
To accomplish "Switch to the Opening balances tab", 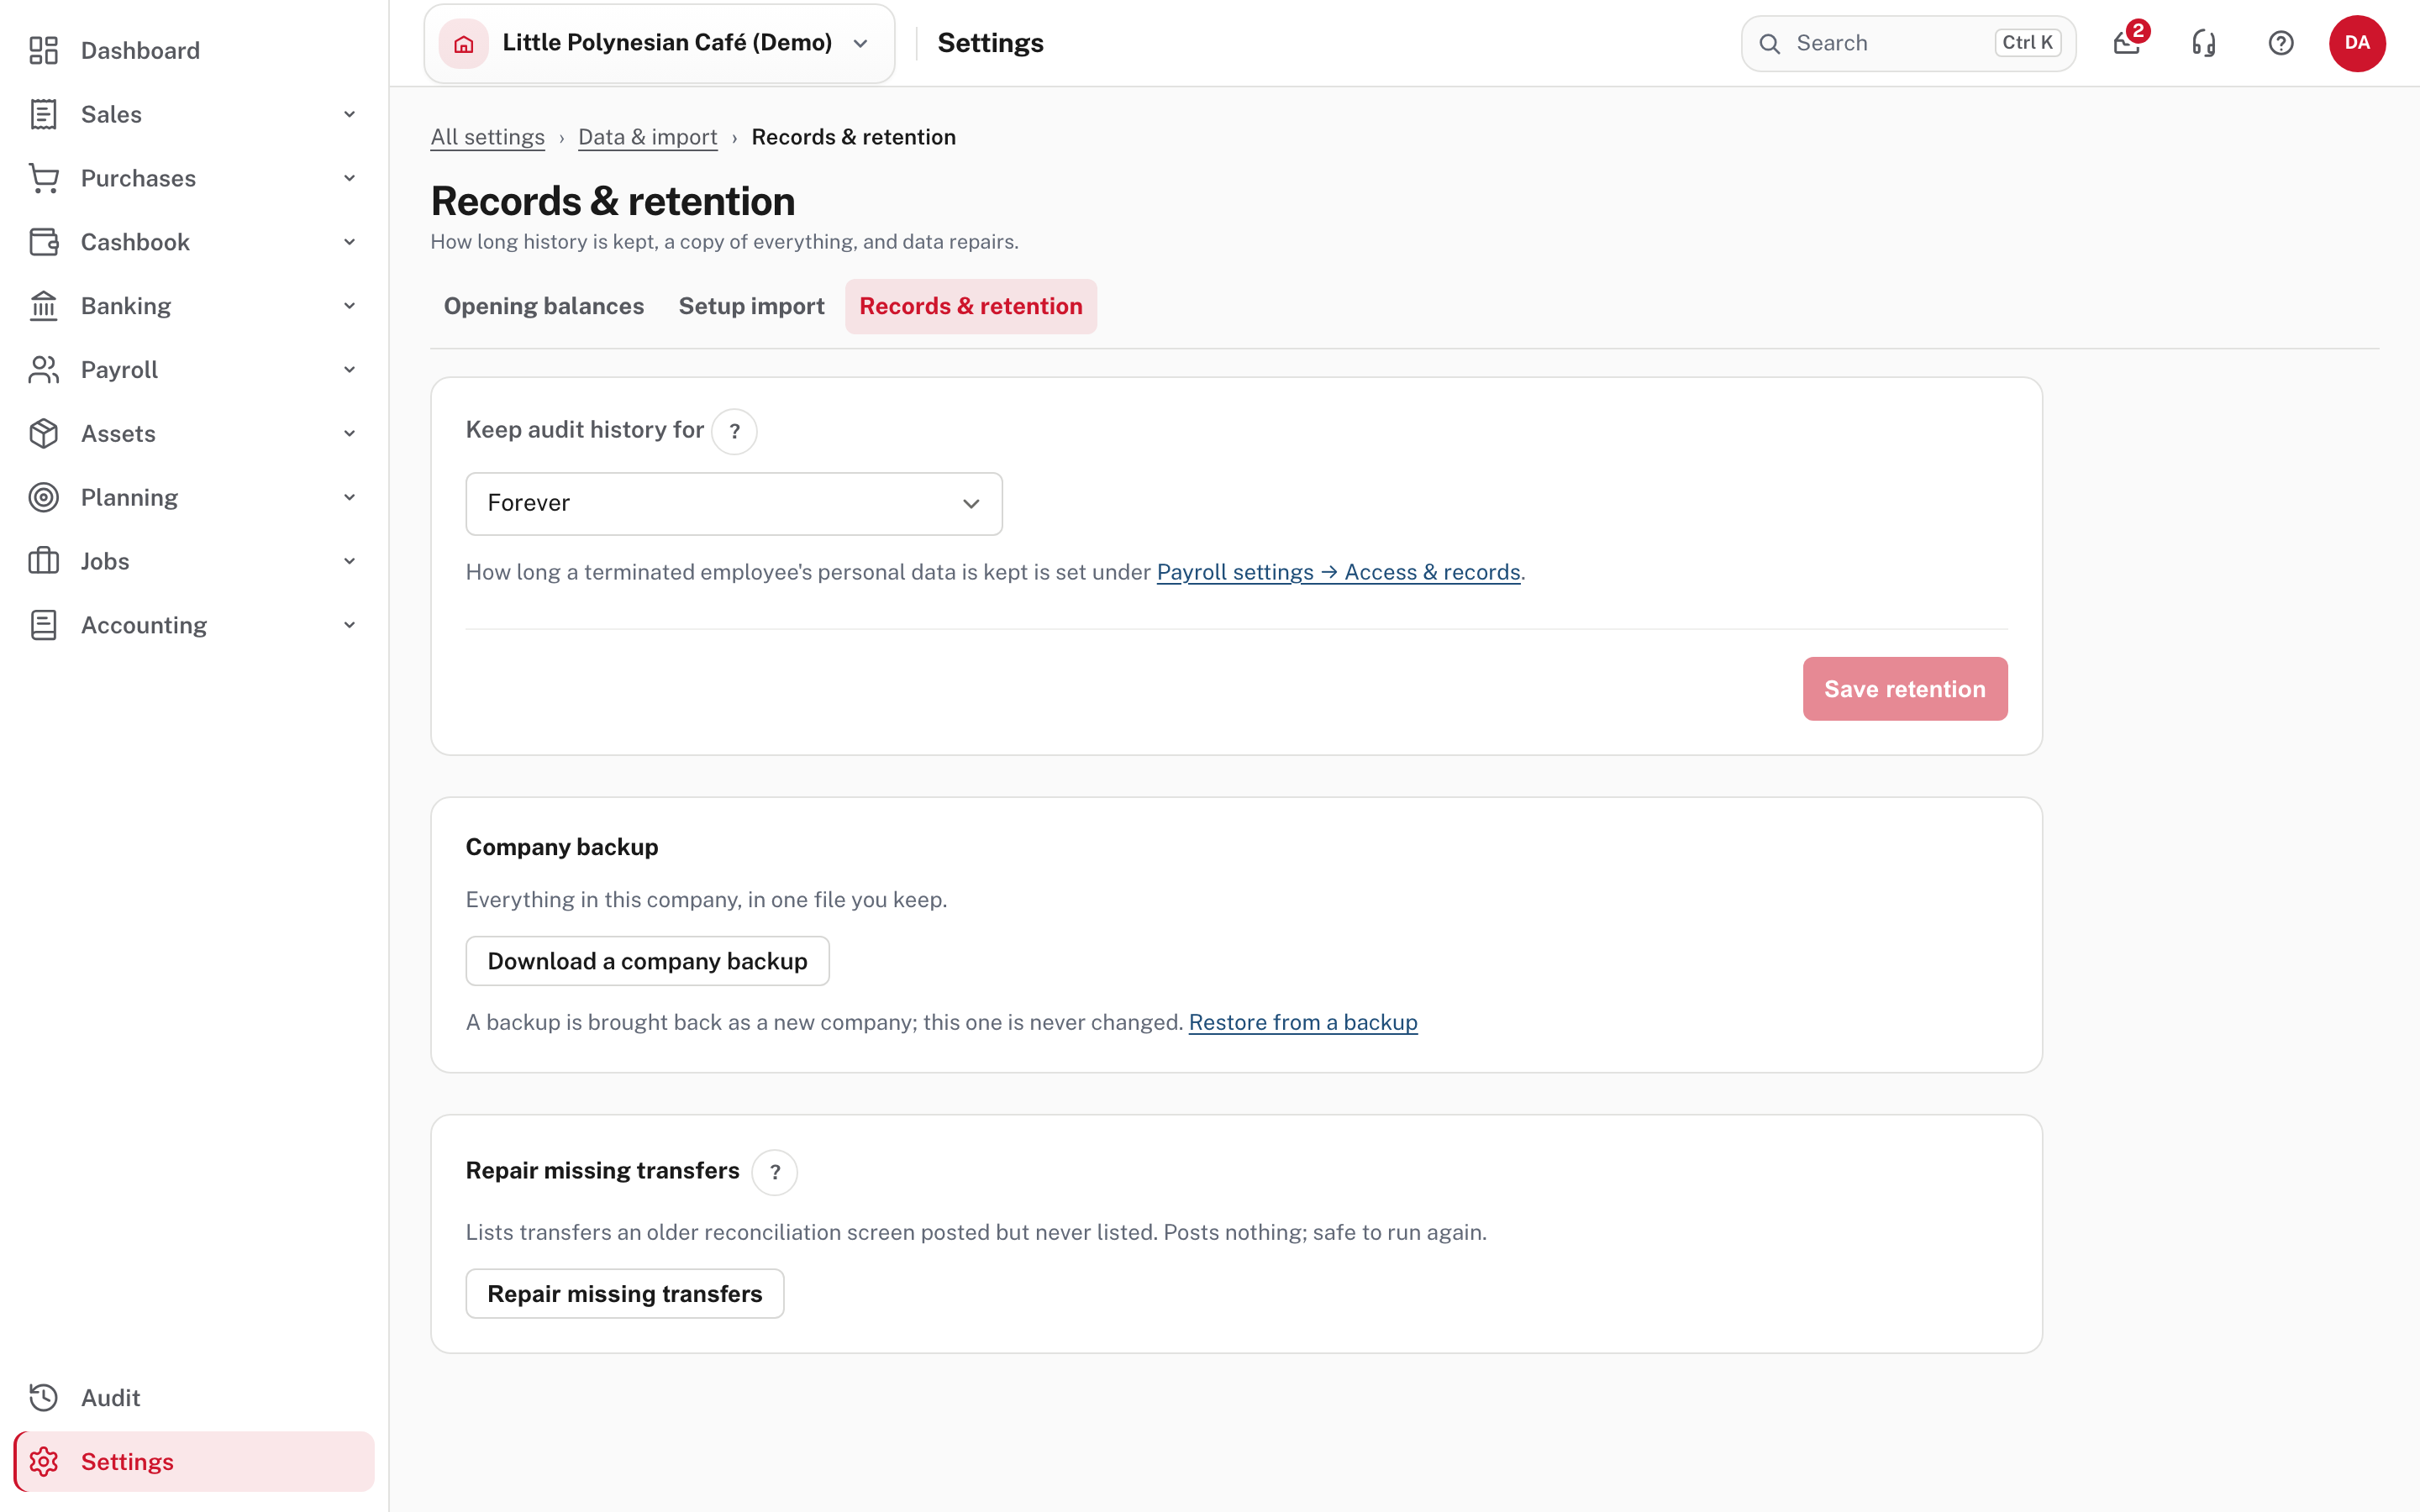I will pos(544,306).
